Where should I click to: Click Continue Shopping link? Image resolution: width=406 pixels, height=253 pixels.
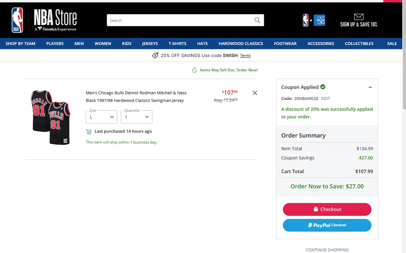[327, 250]
